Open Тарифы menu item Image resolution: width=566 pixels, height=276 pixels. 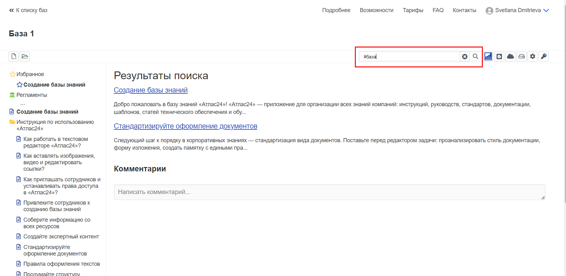point(413,10)
